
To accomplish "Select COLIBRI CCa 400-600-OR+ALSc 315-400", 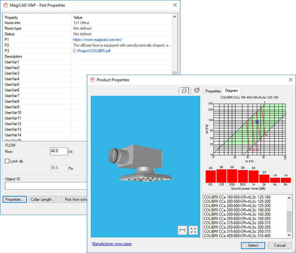I will (x=237, y=236).
